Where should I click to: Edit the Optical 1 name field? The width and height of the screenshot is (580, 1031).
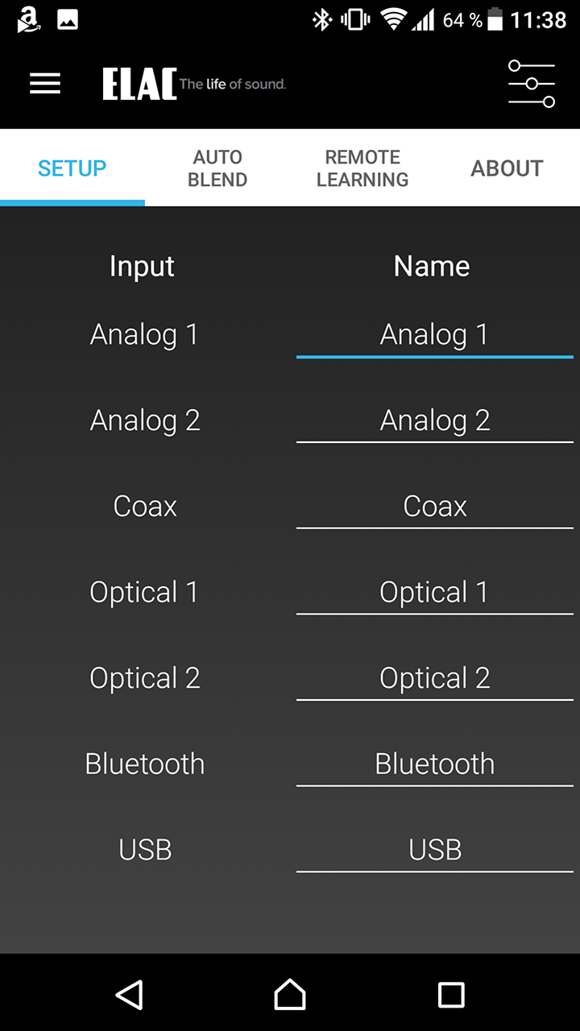coord(435,593)
